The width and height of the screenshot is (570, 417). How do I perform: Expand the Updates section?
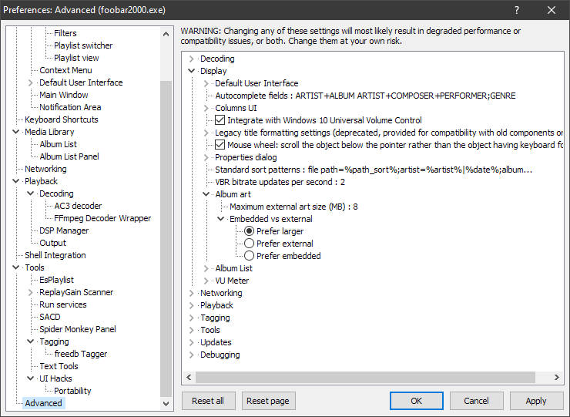(x=192, y=342)
